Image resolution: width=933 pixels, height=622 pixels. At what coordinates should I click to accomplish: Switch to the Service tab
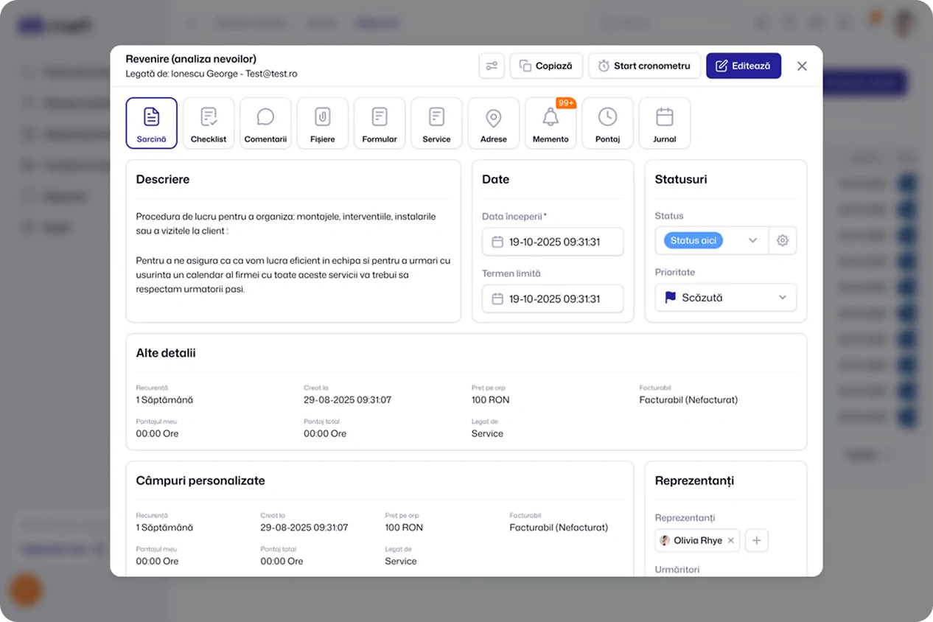(436, 123)
